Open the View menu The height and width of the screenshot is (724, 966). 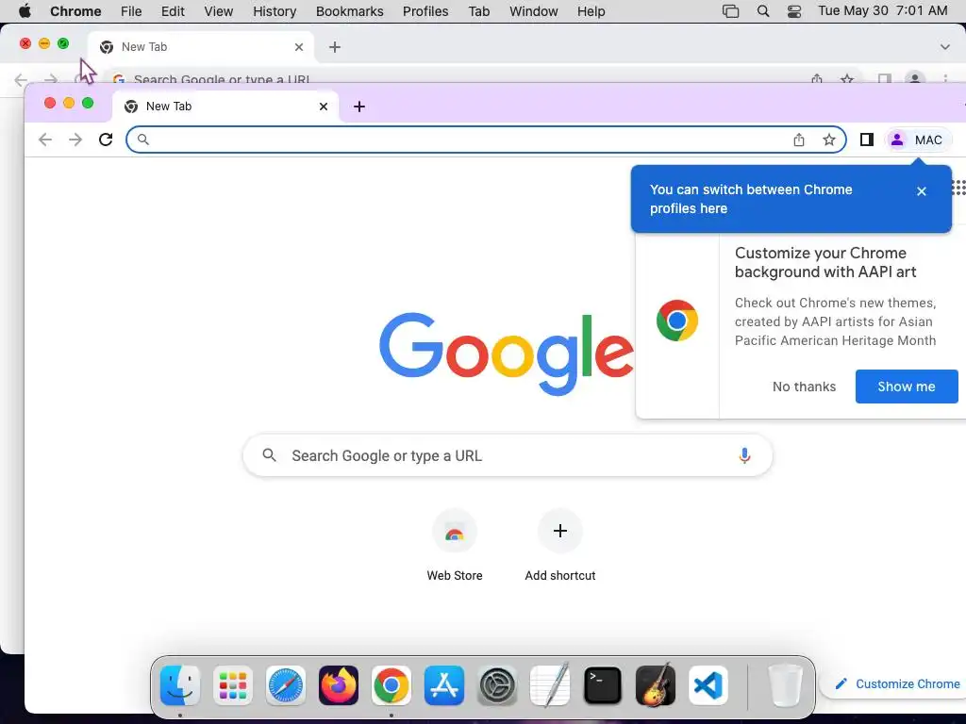[219, 11]
